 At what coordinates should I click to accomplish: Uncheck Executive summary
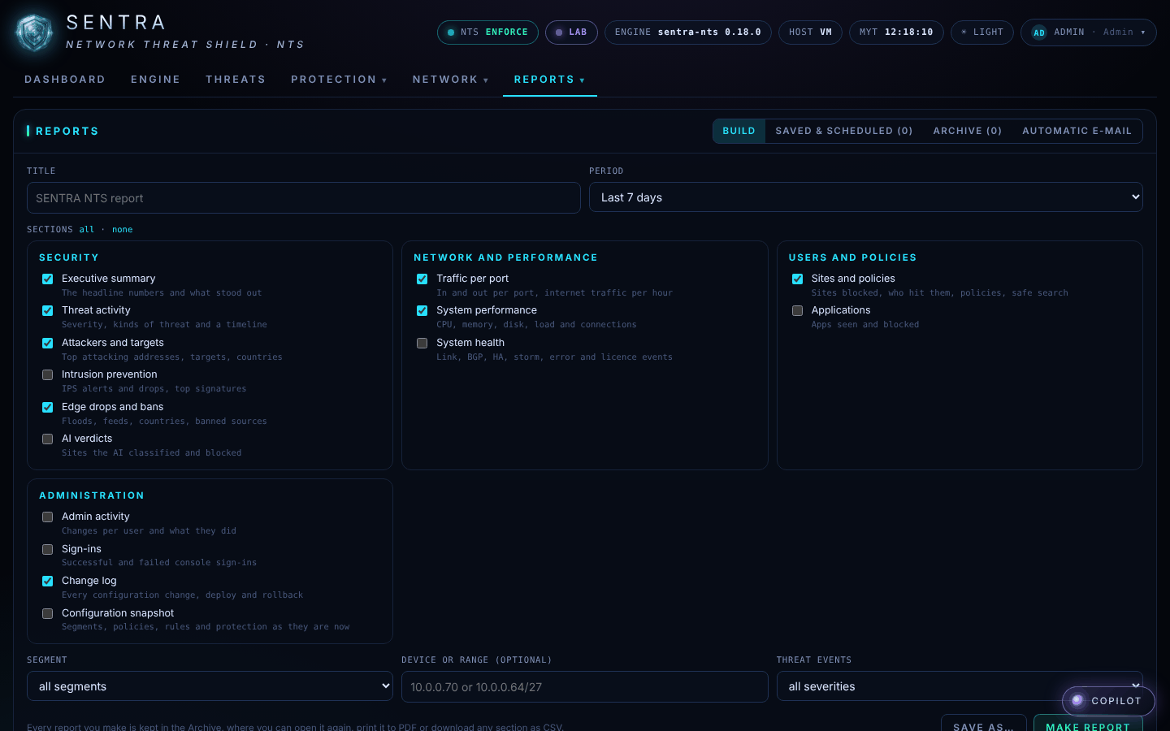pos(48,279)
